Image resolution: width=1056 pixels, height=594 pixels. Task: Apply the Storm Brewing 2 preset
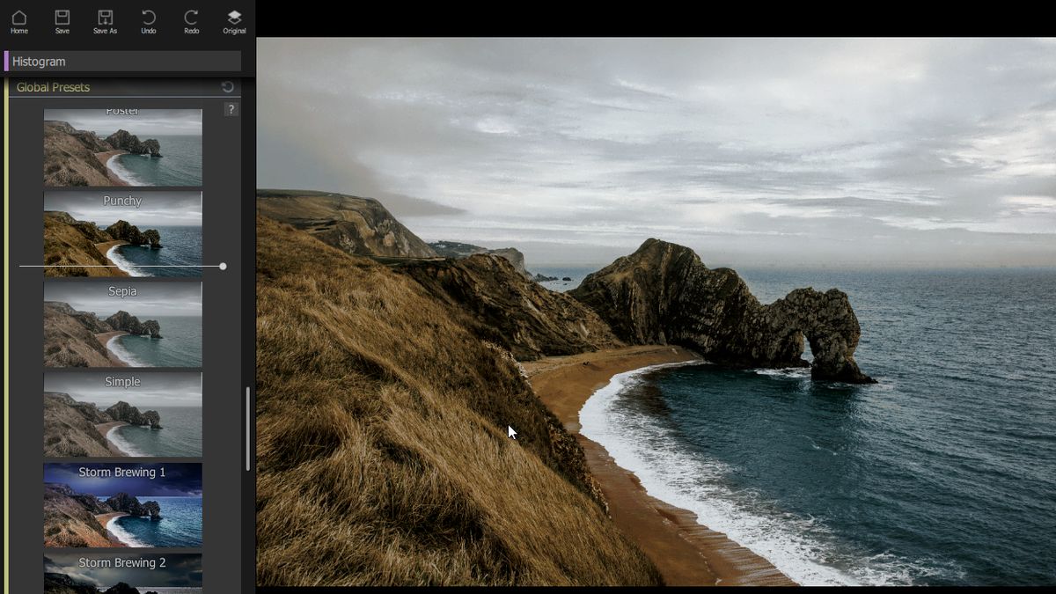click(123, 573)
